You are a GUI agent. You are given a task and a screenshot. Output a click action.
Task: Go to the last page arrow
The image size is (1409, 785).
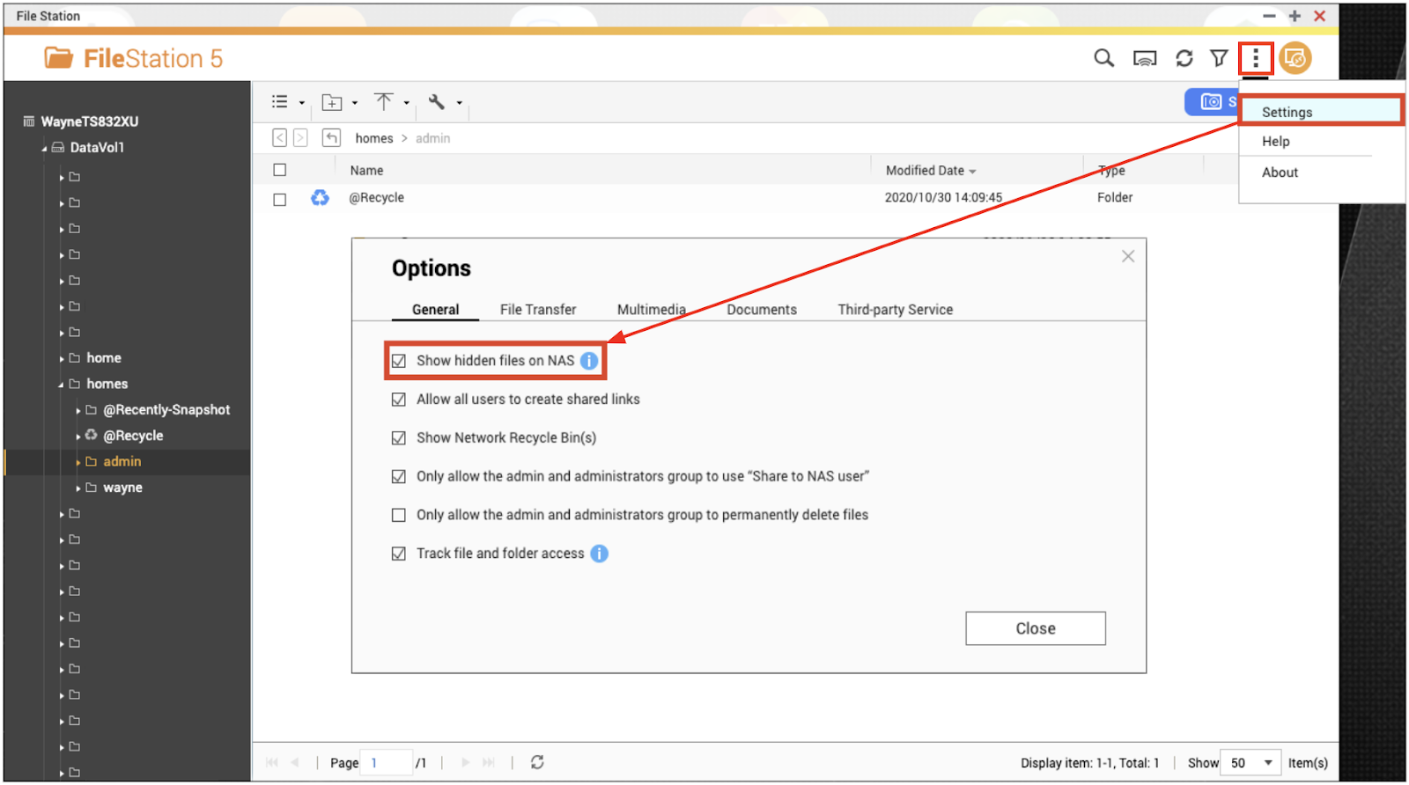[489, 762]
